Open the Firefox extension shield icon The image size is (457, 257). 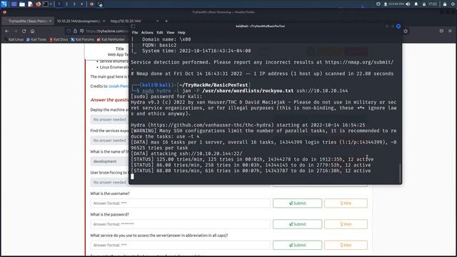coord(441,31)
